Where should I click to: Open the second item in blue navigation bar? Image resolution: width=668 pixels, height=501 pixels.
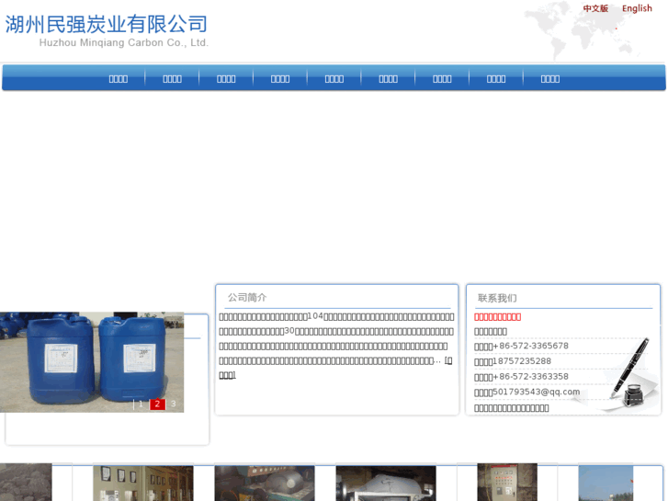(172, 78)
